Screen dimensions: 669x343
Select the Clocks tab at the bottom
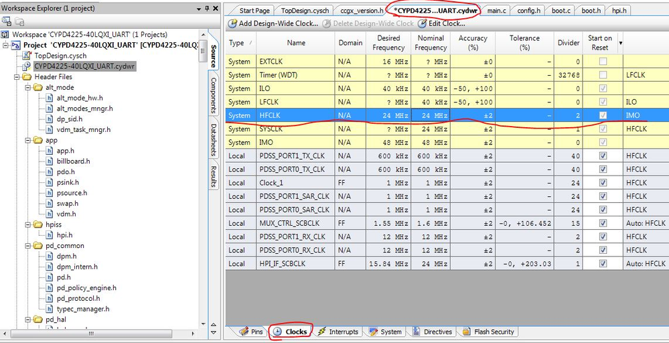point(291,332)
